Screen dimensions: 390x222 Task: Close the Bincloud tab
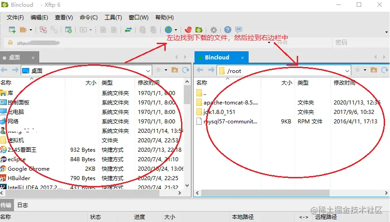pyautogui.click(x=242, y=58)
